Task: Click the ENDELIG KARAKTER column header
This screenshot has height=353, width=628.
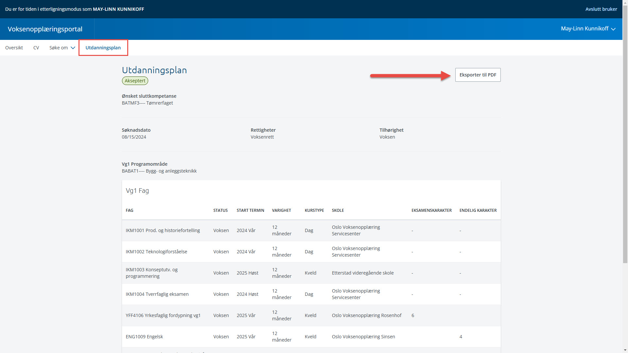Action: [478, 210]
